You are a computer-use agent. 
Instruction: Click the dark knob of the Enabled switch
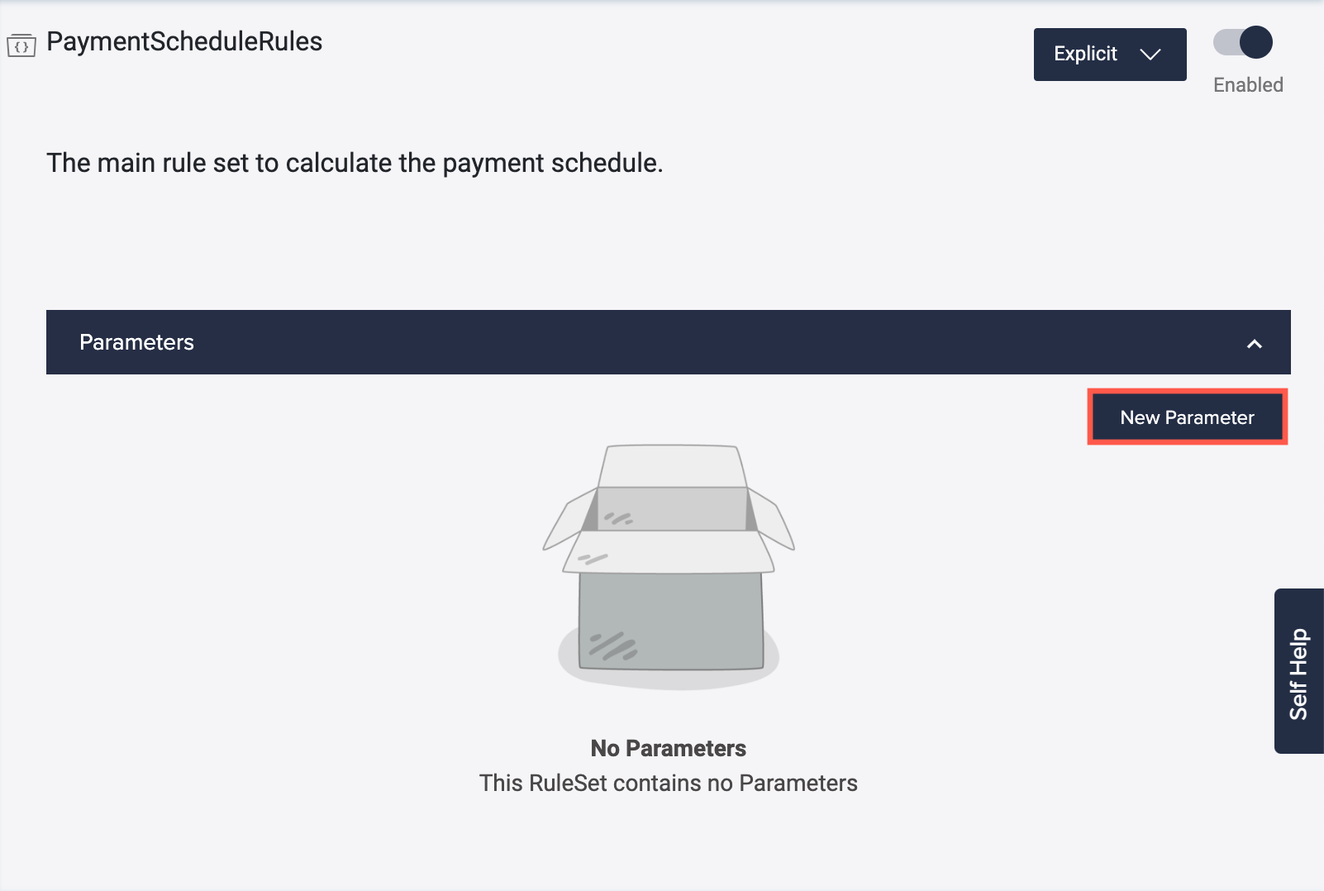(x=1255, y=42)
